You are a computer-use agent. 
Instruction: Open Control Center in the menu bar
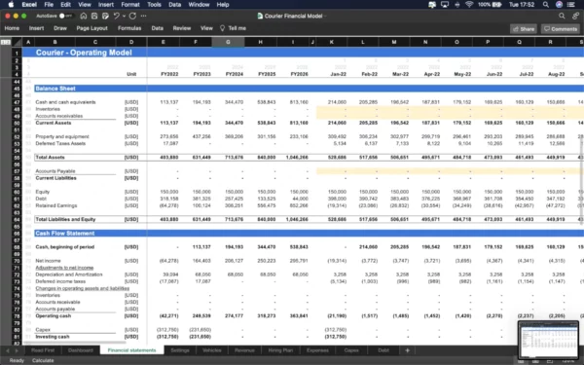(x=571, y=5)
